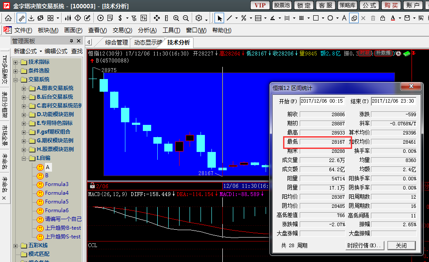Click the zoom out magnifier icon
Screen dimensions: 429x262
[186, 18]
